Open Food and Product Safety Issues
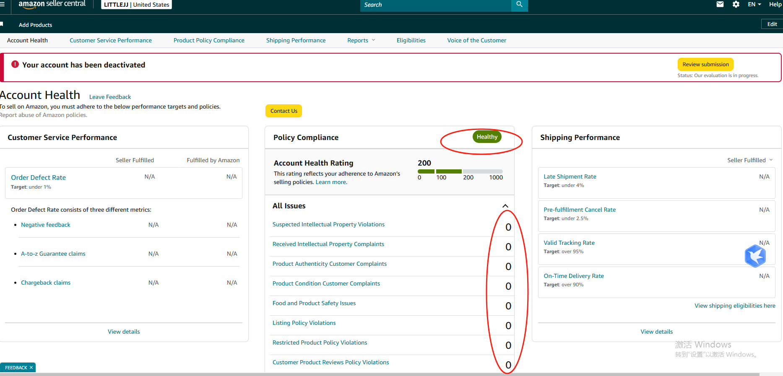Viewport: 783px width, 376px height. [x=314, y=303]
